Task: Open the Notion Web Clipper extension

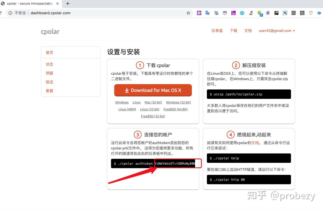Action: point(285,13)
